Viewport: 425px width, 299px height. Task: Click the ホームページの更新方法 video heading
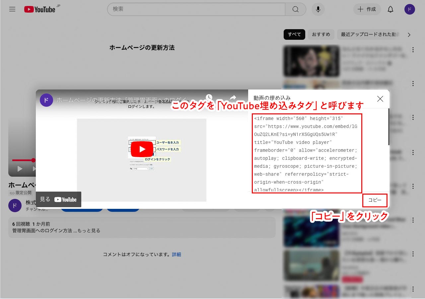(x=142, y=48)
